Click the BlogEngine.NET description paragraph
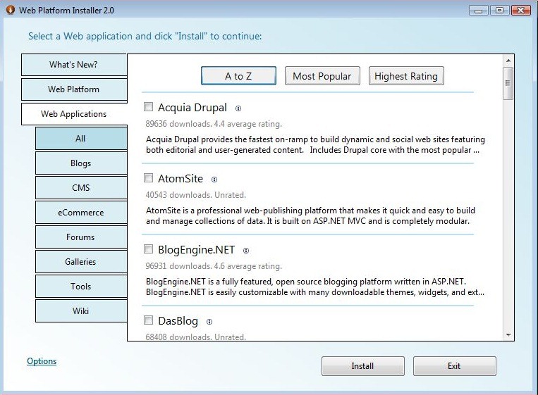Screen dimensions: 538x395 pyautogui.click(x=315, y=287)
